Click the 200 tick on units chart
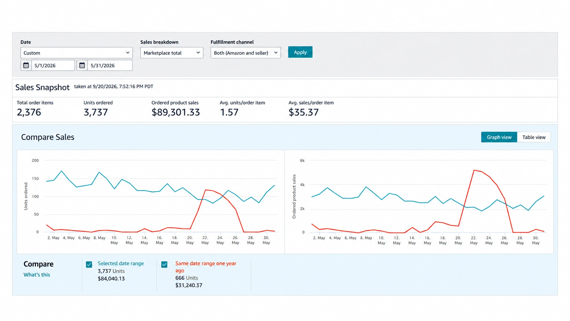The image size is (570, 321). 35,160
